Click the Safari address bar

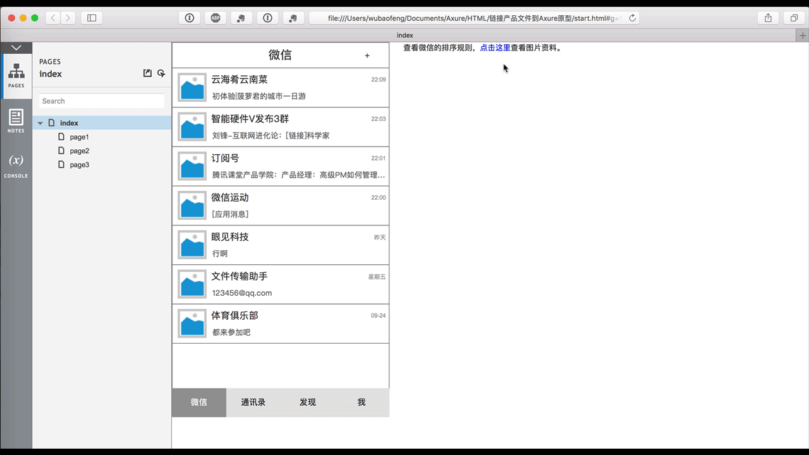click(474, 18)
